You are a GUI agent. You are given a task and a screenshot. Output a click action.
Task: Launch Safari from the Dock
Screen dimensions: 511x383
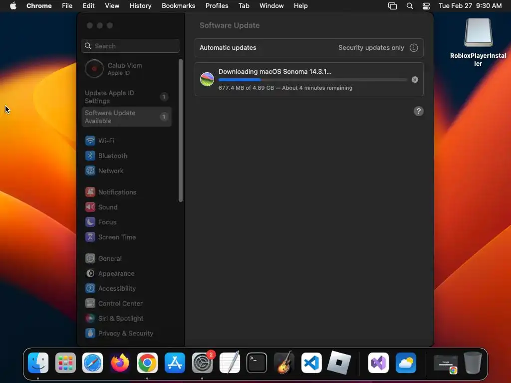92,363
